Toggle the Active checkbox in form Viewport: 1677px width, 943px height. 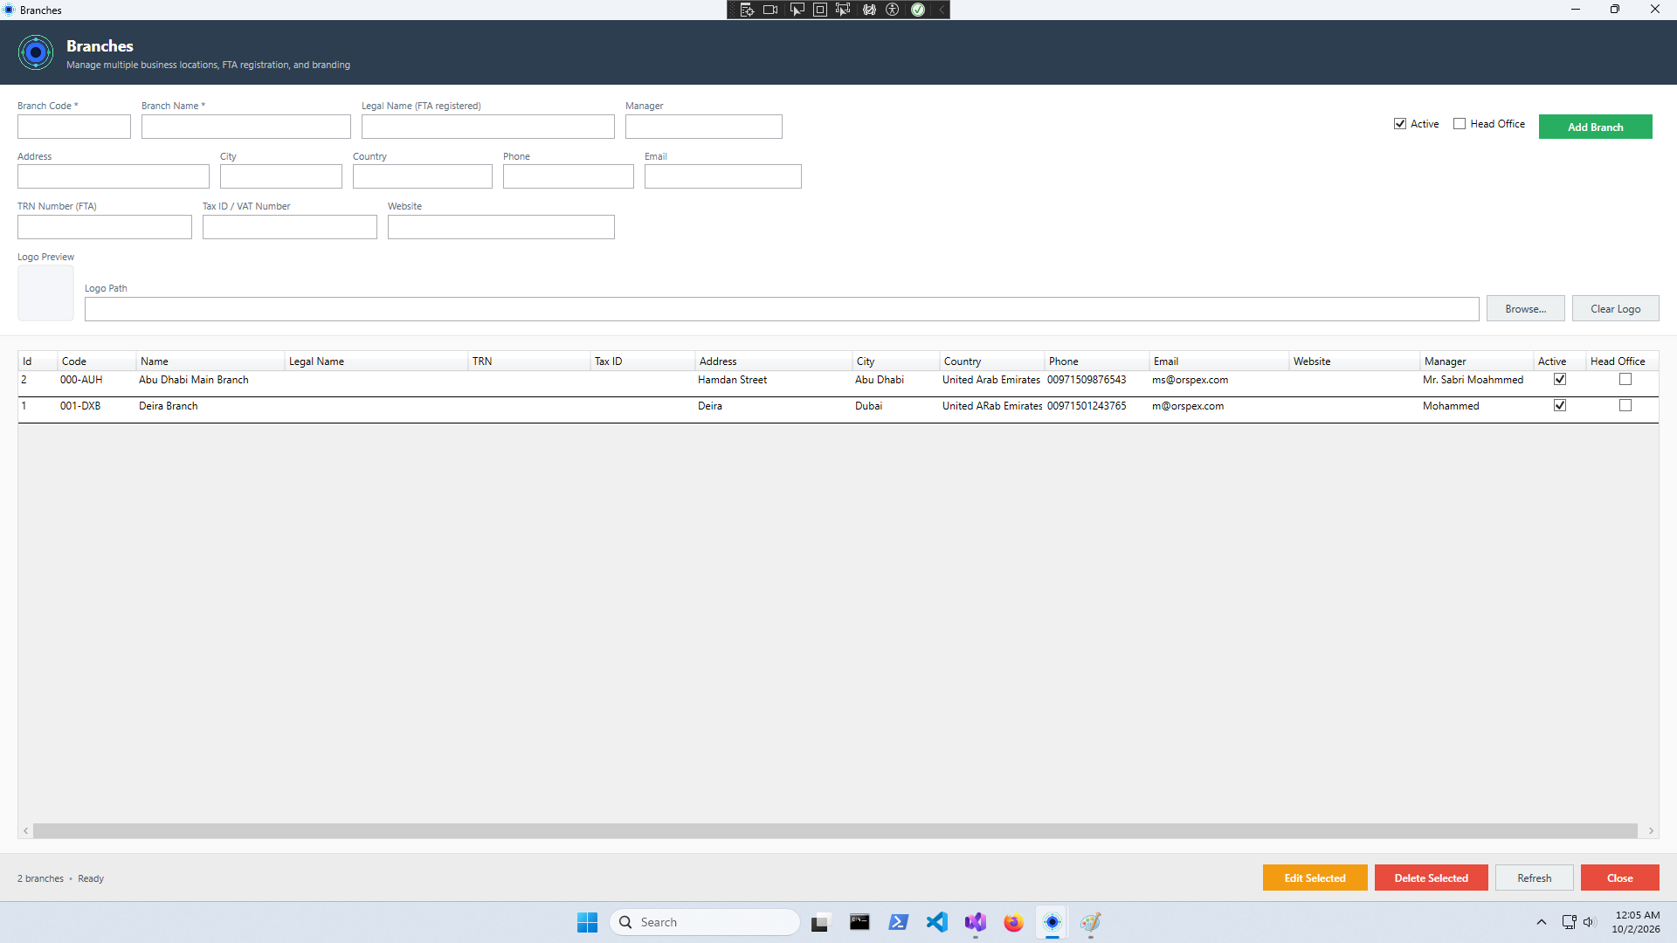point(1400,124)
